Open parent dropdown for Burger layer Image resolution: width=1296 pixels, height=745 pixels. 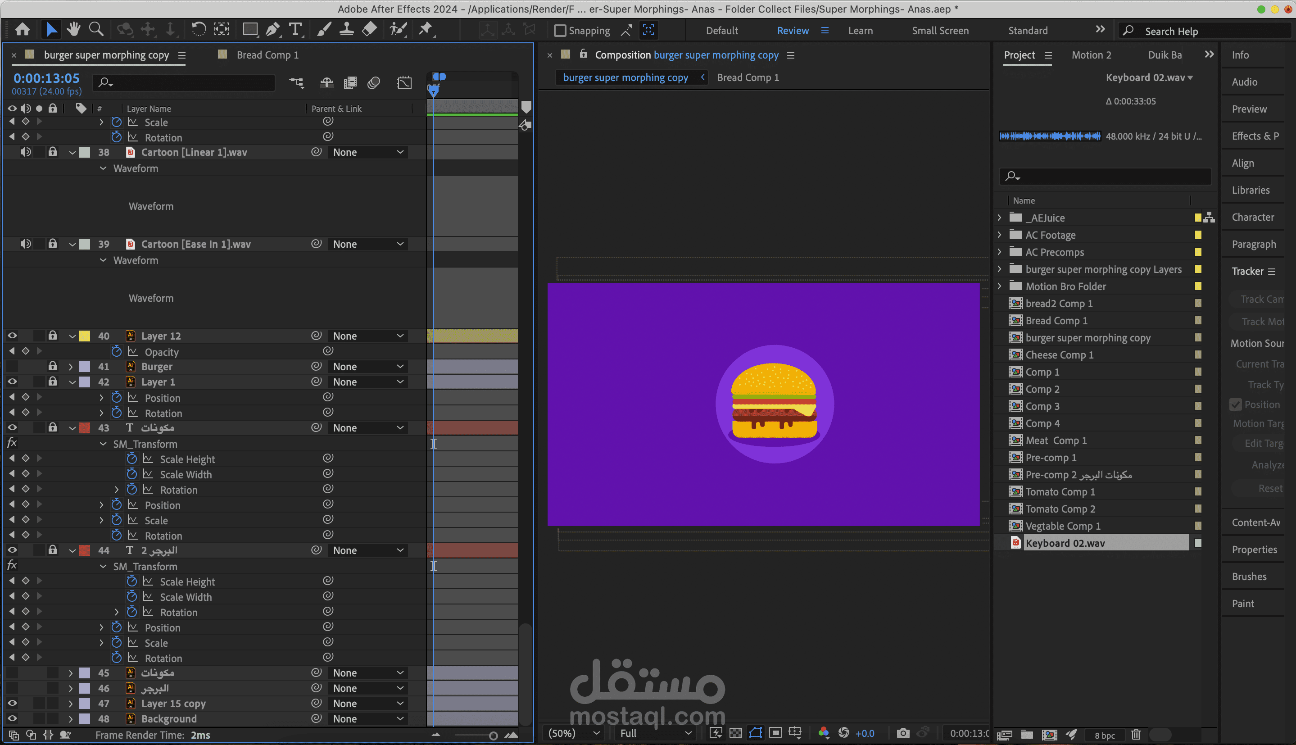point(368,366)
